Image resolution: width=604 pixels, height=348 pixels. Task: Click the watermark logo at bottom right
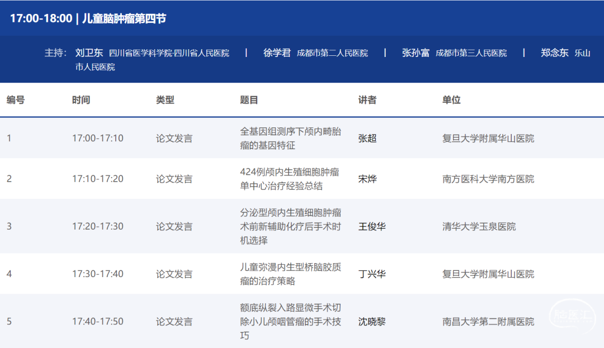pos(572,317)
